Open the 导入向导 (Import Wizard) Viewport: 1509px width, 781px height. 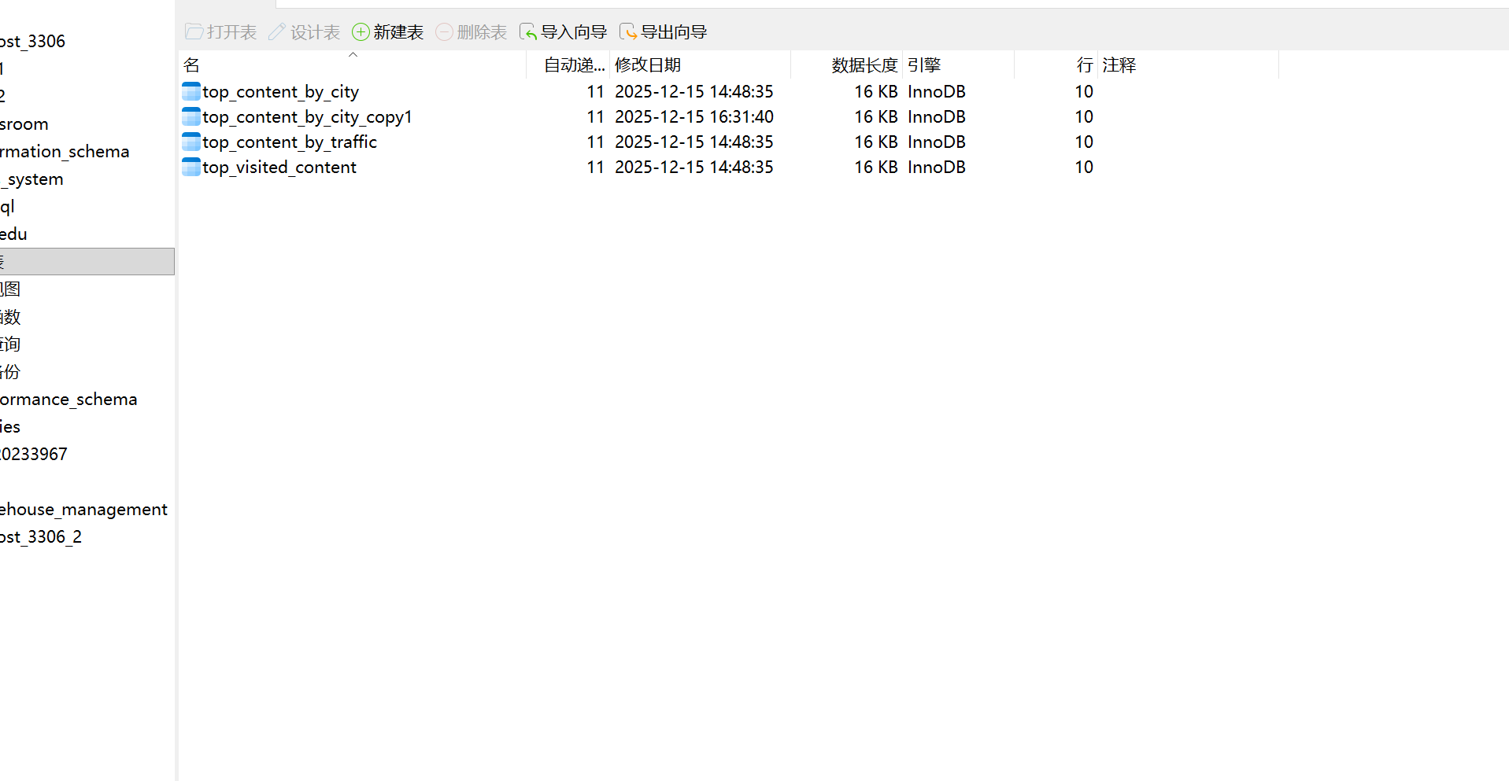tap(564, 32)
